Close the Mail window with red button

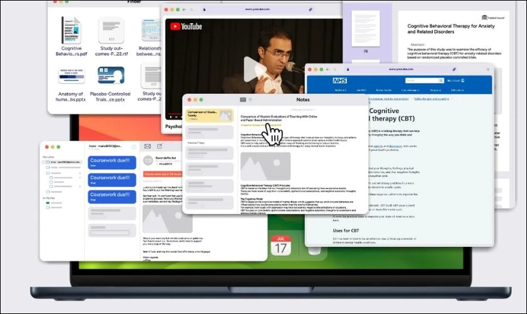click(46, 147)
